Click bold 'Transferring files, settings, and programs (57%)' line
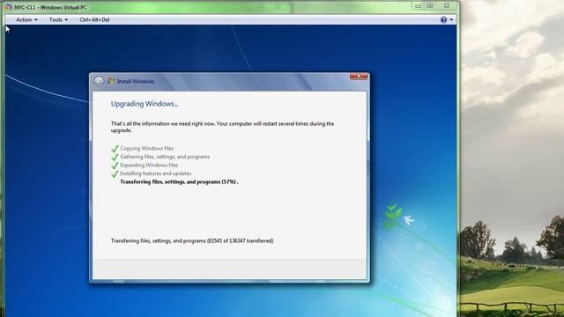564x317 pixels. coord(179,182)
